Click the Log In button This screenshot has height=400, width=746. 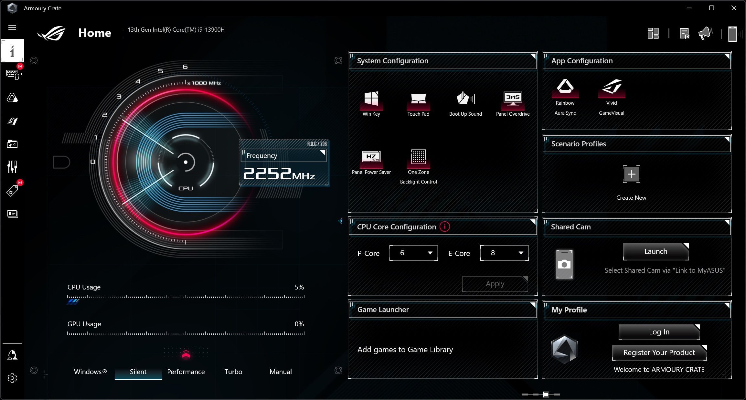point(659,332)
